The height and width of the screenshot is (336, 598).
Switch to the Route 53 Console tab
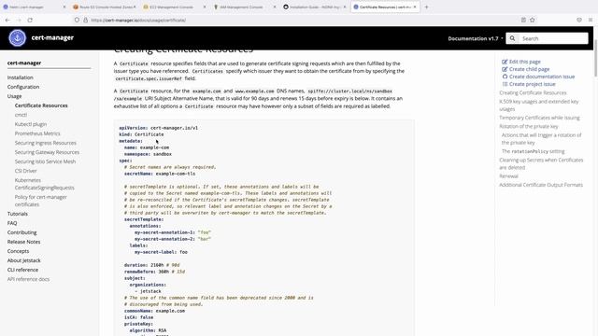(x=105, y=7)
